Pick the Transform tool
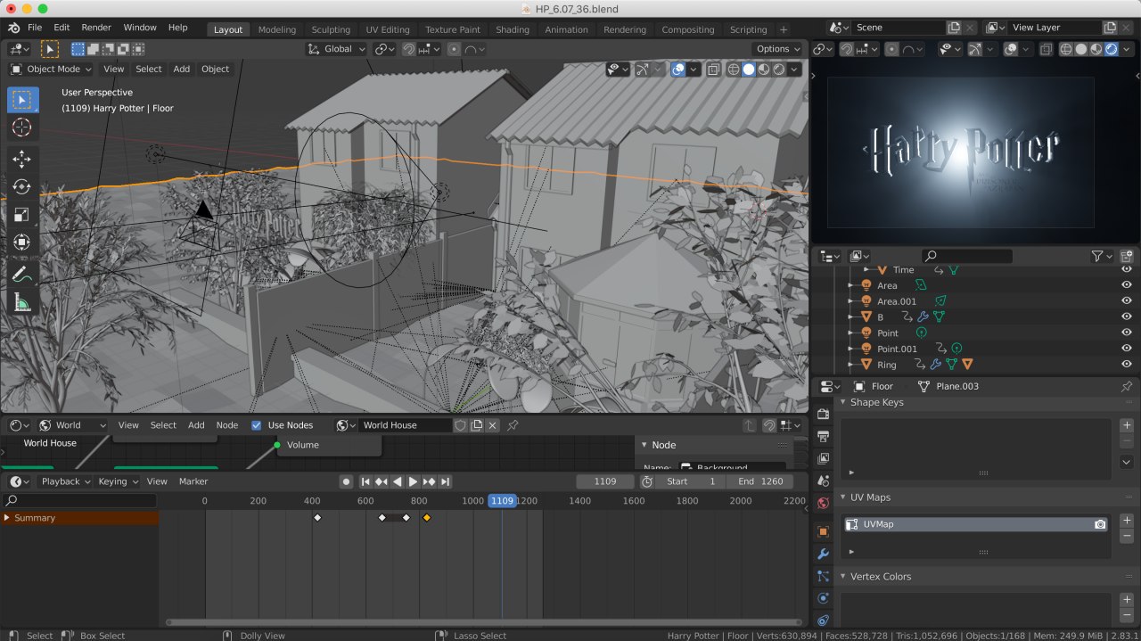 point(22,242)
